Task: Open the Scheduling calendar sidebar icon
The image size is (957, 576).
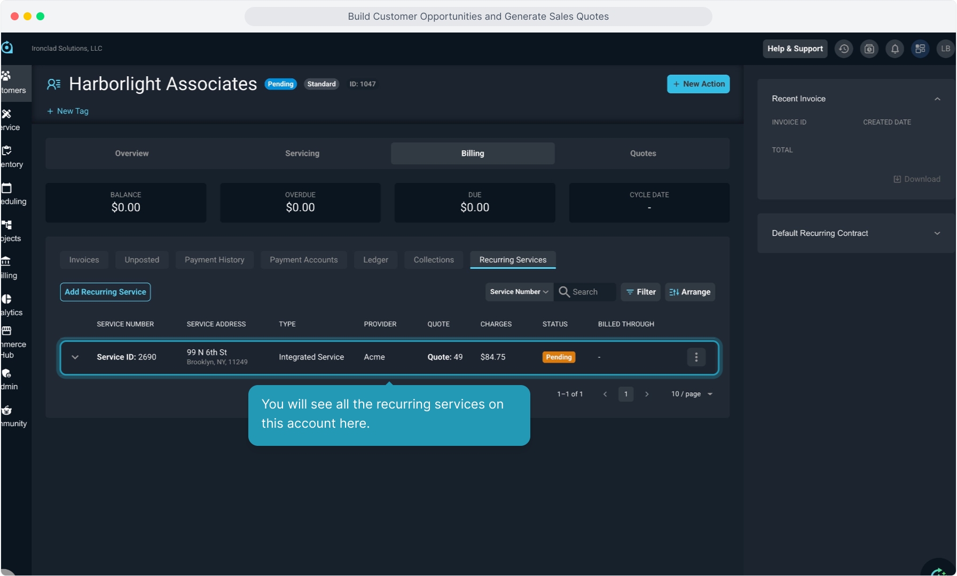Action: tap(7, 188)
